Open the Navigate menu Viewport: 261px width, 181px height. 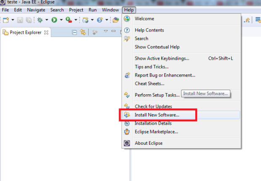coord(36,10)
